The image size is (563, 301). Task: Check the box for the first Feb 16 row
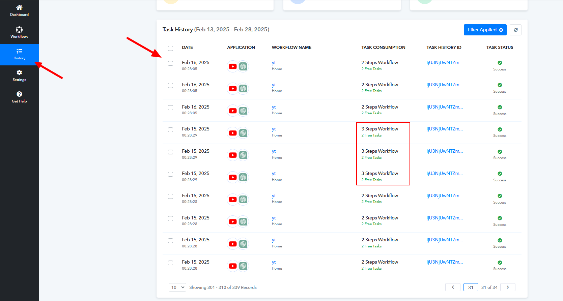[x=171, y=63]
